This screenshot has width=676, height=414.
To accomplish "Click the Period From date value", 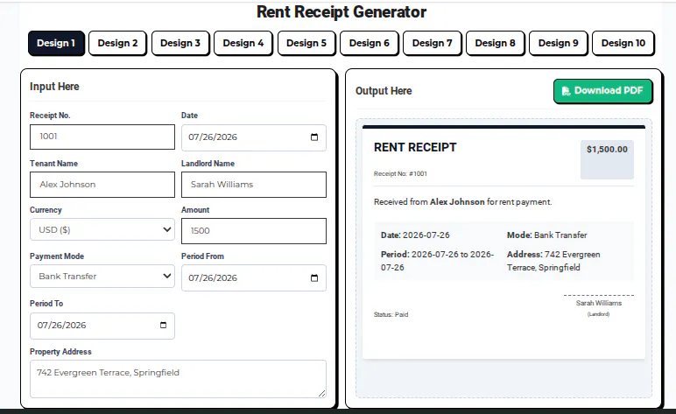I will click(213, 277).
